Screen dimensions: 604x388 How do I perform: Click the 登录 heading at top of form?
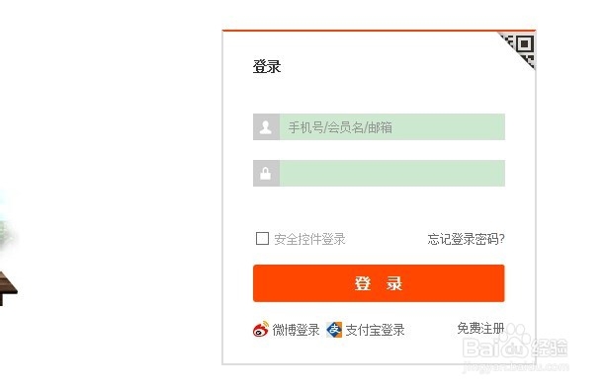pos(267,66)
